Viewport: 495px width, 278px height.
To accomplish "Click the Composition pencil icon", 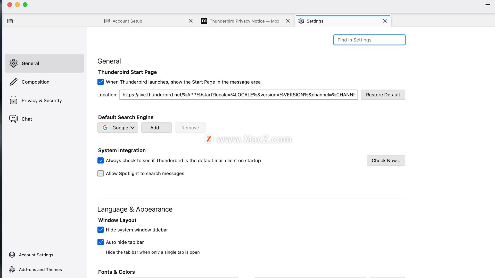I will coord(13,82).
